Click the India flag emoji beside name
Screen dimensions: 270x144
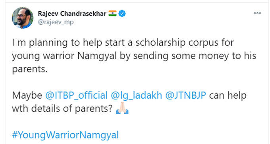[112, 14]
